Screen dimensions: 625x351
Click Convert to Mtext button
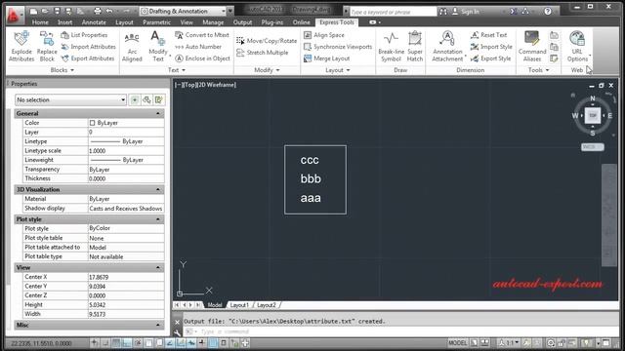pyautogui.click(x=202, y=35)
